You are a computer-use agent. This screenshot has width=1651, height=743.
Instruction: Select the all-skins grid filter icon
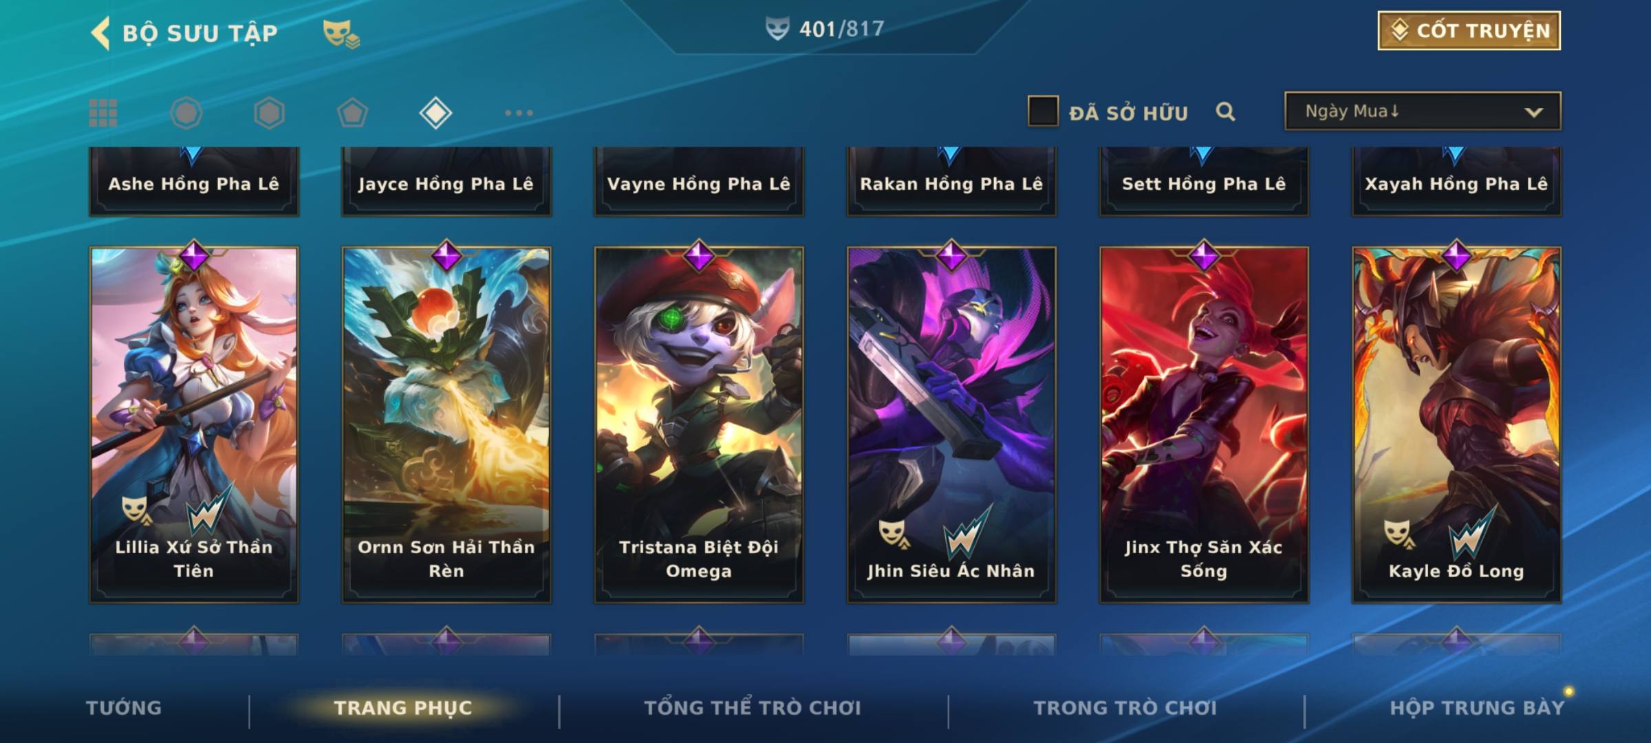pyautogui.click(x=103, y=113)
